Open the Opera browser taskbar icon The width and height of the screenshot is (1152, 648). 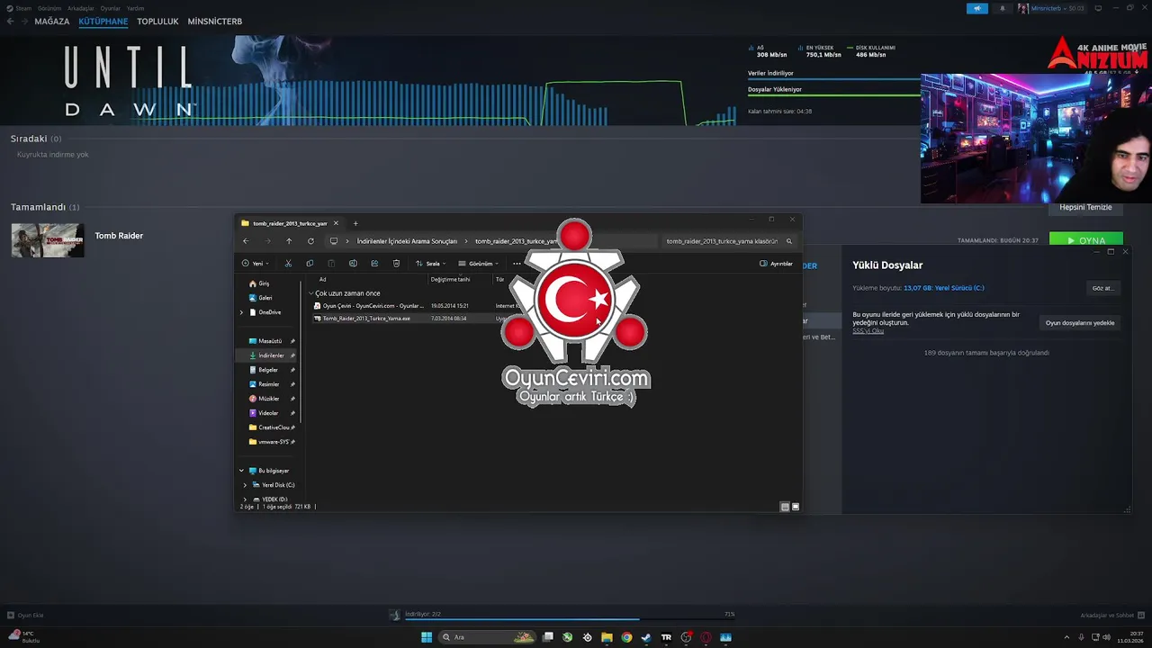pyautogui.click(x=706, y=637)
